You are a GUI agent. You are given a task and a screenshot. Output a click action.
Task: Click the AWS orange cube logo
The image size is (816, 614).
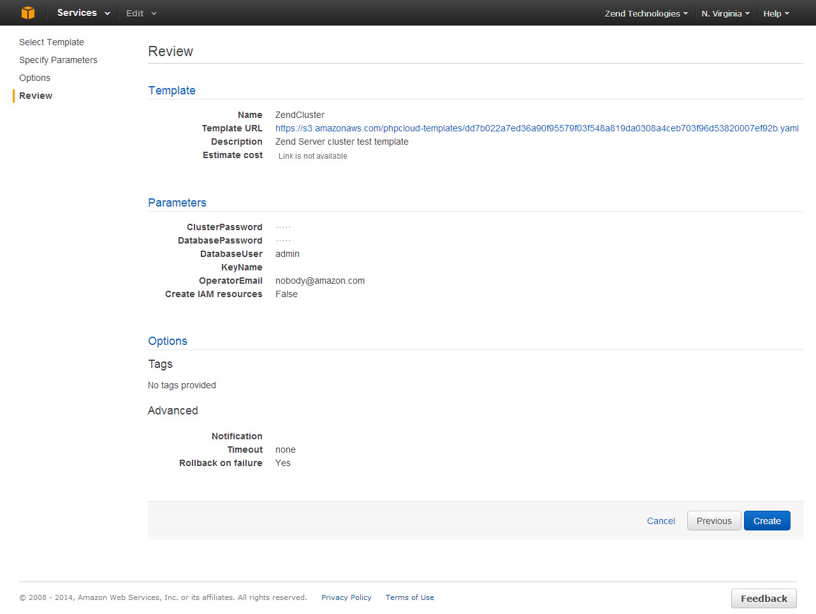[x=28, y=13]
